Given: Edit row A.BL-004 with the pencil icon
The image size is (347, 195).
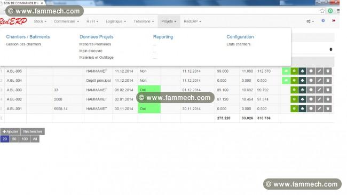Looking at the screenshot, I should click(319, 81).
